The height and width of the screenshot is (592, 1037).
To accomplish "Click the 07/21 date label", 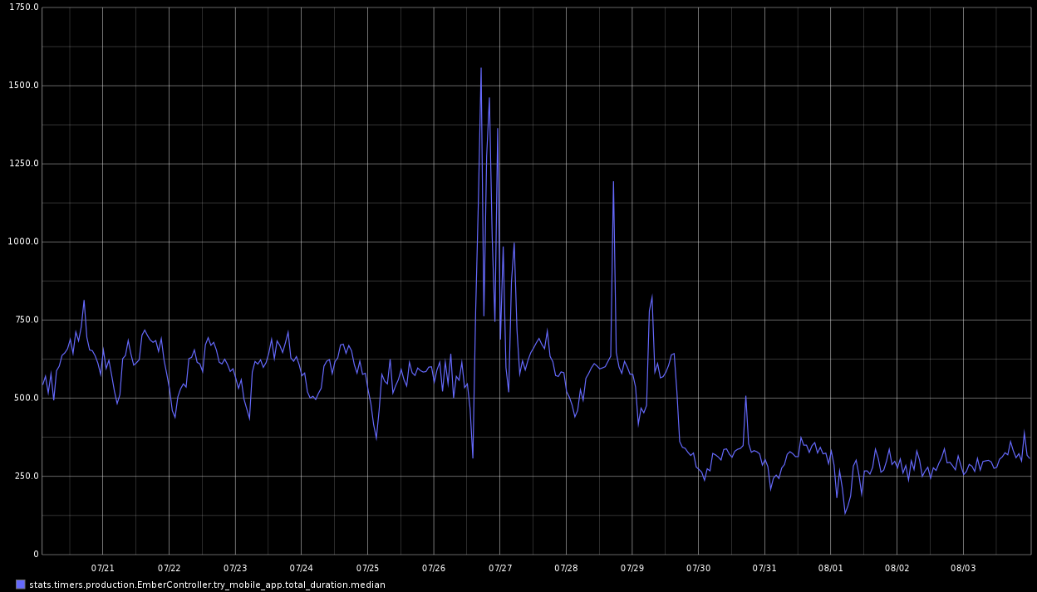I will (x=102, y=568).
